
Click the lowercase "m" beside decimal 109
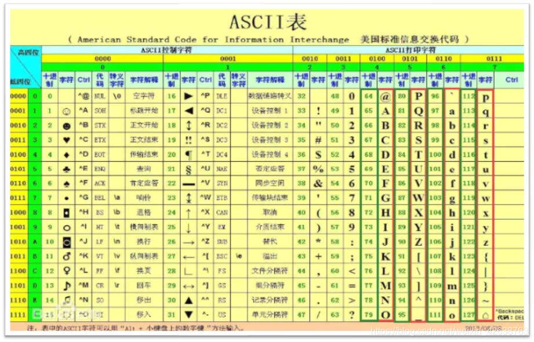point(452,286)
